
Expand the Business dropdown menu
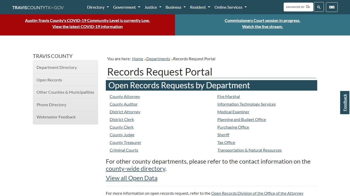coord(176,7)
